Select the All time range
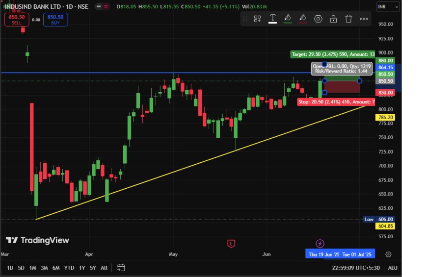Screen dimensions: 427x277 click(104, 268)
